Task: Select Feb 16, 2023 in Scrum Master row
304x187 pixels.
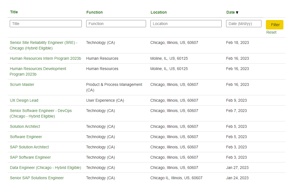Action: coord(238,85)
